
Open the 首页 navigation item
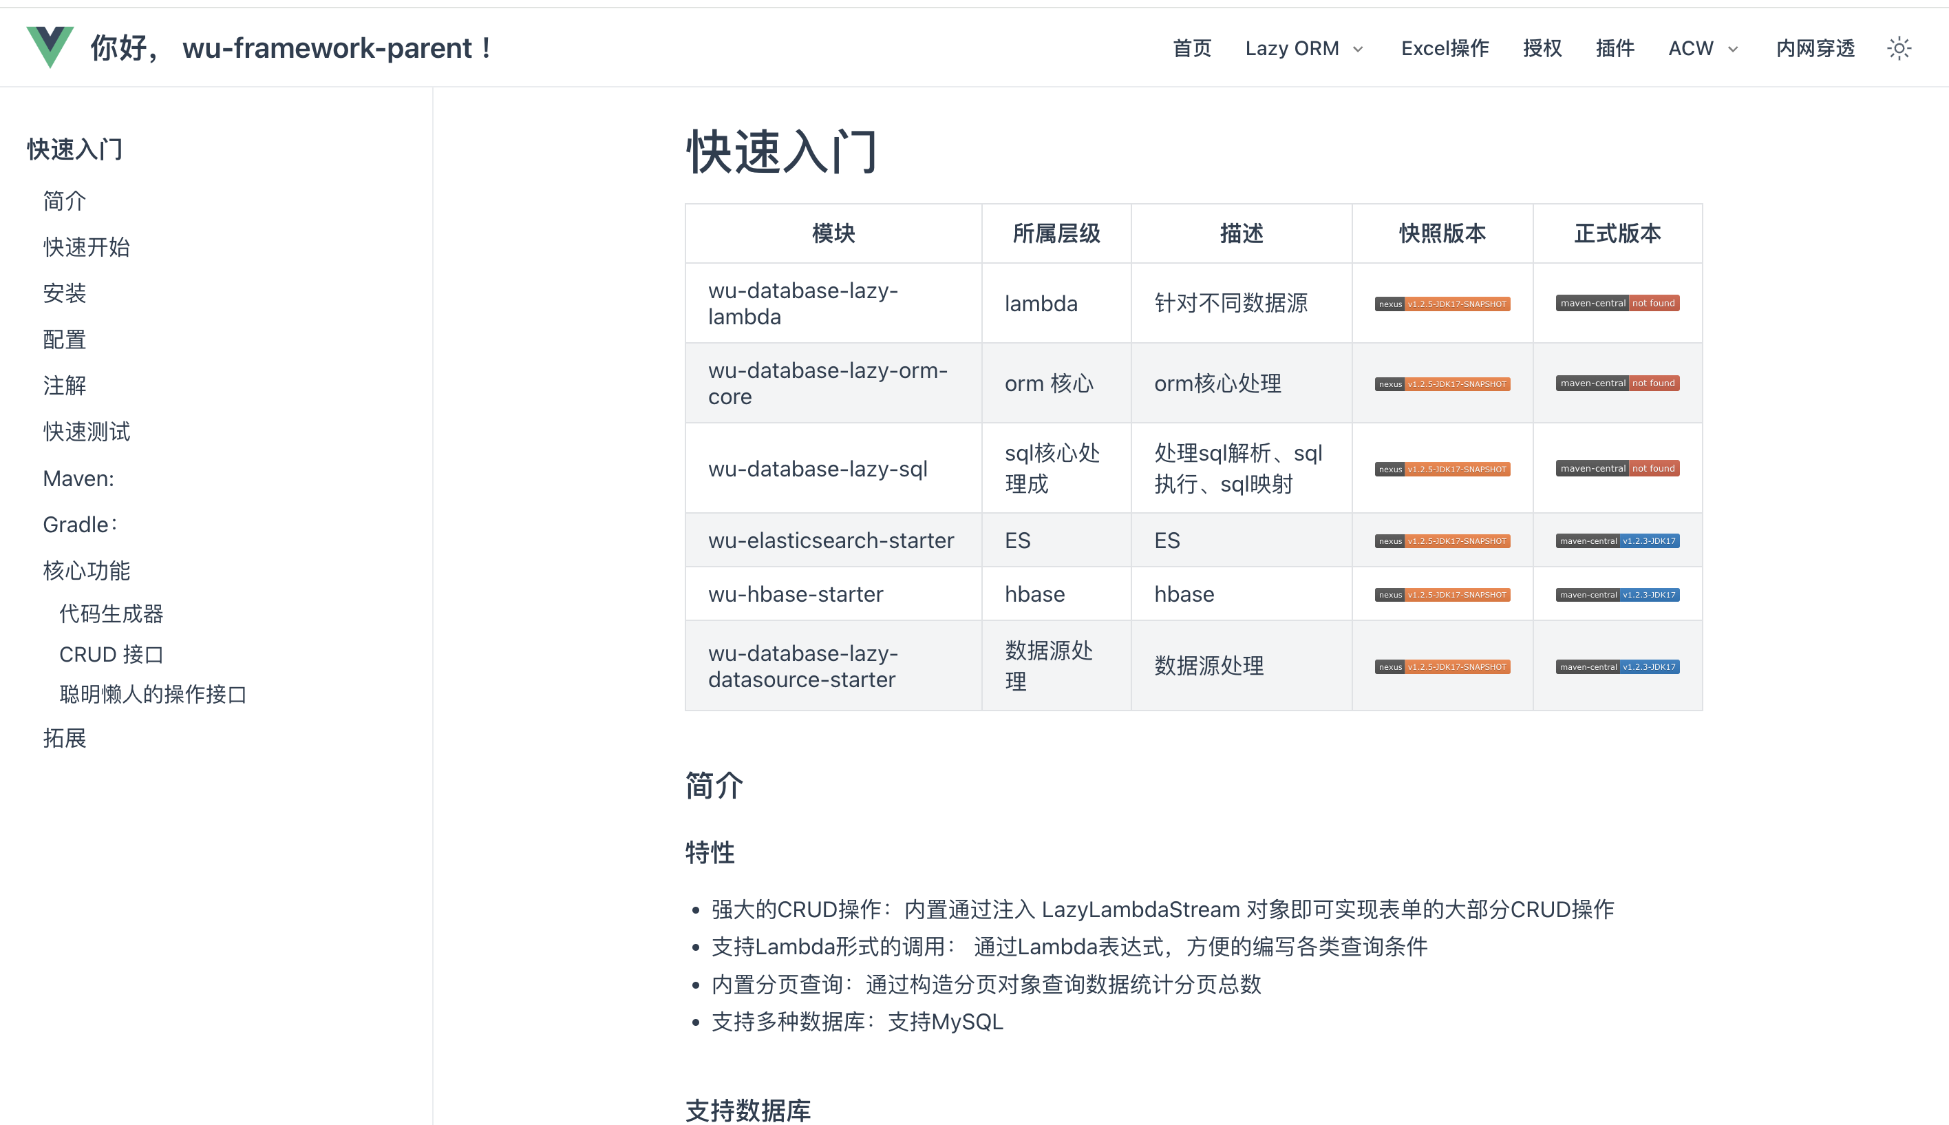1191,48
